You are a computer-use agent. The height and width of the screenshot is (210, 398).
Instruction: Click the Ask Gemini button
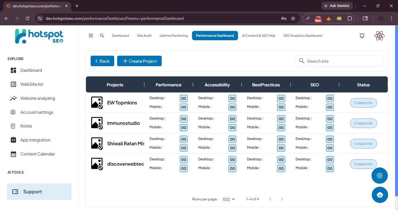click(337, 6)
